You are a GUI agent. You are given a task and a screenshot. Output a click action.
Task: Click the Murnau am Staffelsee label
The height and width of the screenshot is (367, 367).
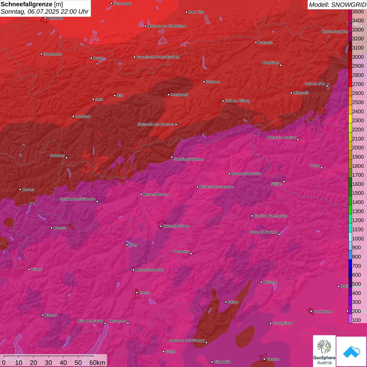pos(166,26)
